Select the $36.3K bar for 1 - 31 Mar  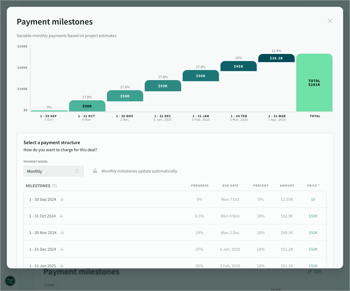point(276,58)
